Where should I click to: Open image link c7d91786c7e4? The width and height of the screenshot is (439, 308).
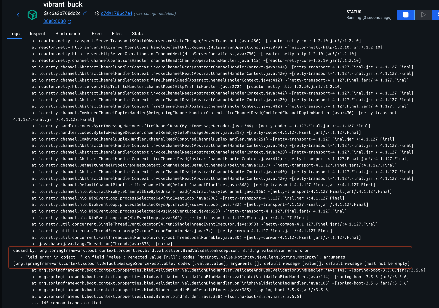(x=116, y=13)
